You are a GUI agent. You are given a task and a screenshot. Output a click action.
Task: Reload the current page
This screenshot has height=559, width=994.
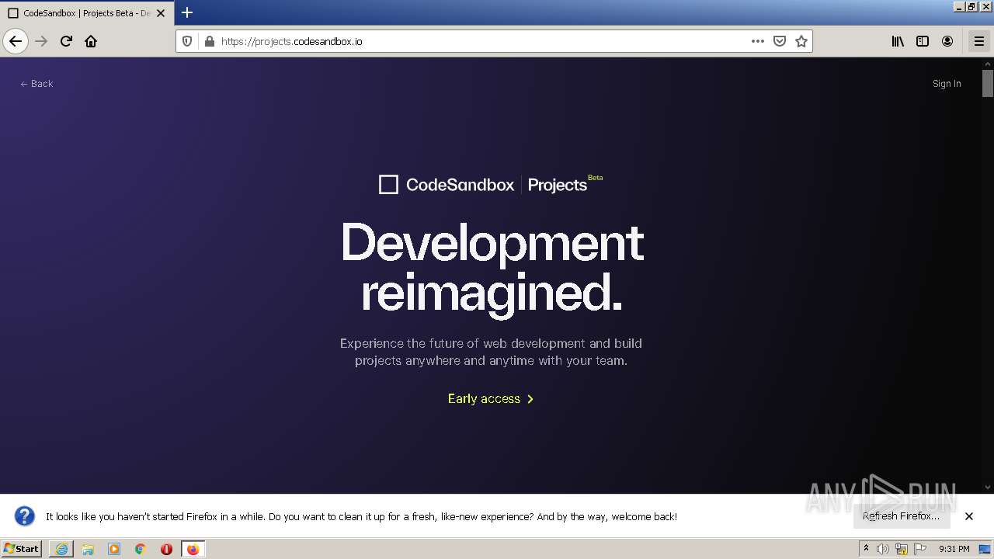(66, 41)
